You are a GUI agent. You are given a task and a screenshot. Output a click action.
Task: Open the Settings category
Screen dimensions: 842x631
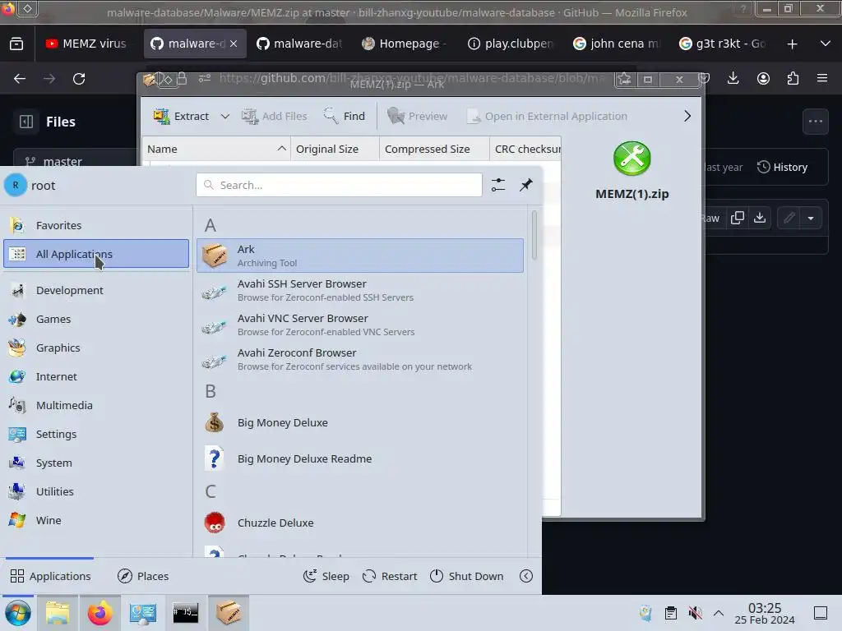(x=96, y=434)
